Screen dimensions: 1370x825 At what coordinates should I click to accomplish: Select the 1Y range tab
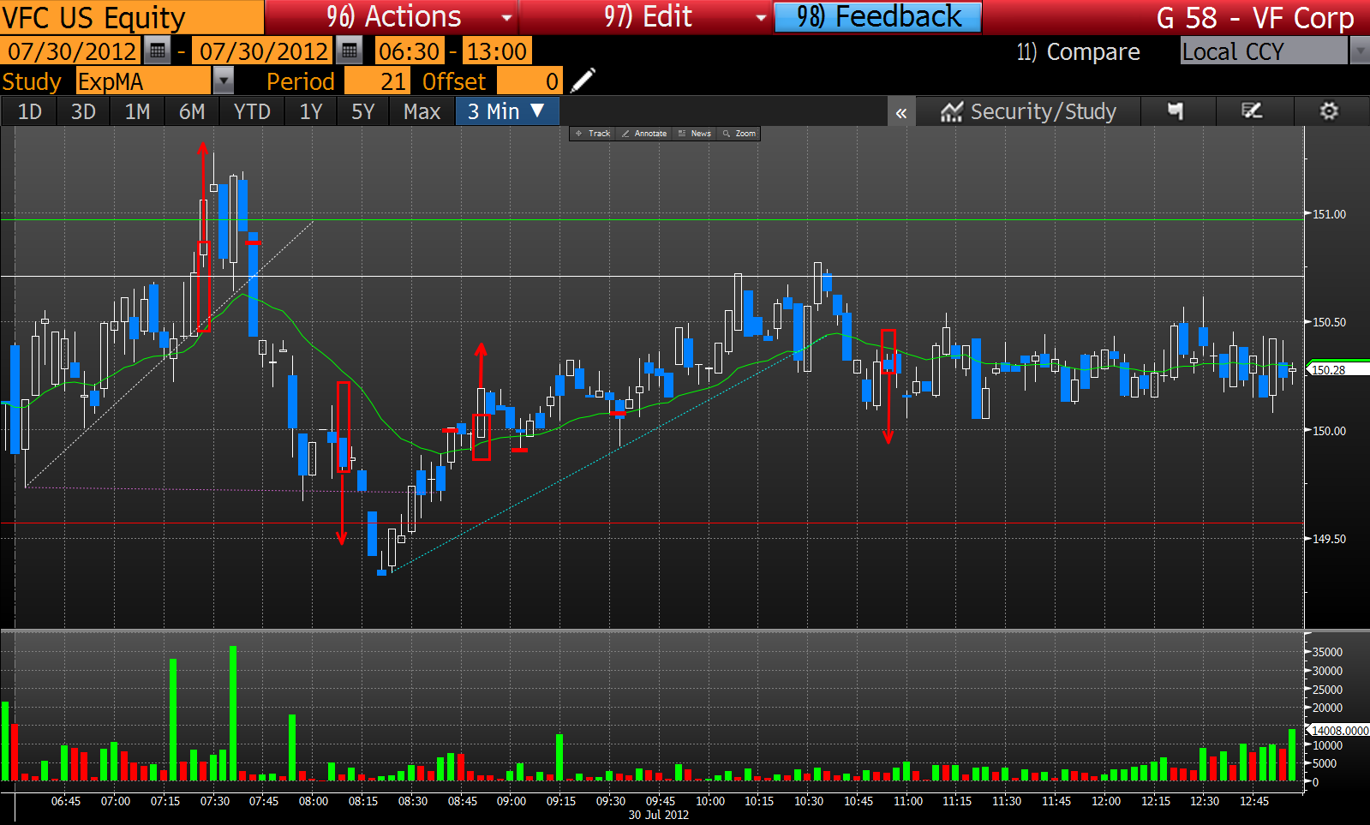click(x=311, y=112)
